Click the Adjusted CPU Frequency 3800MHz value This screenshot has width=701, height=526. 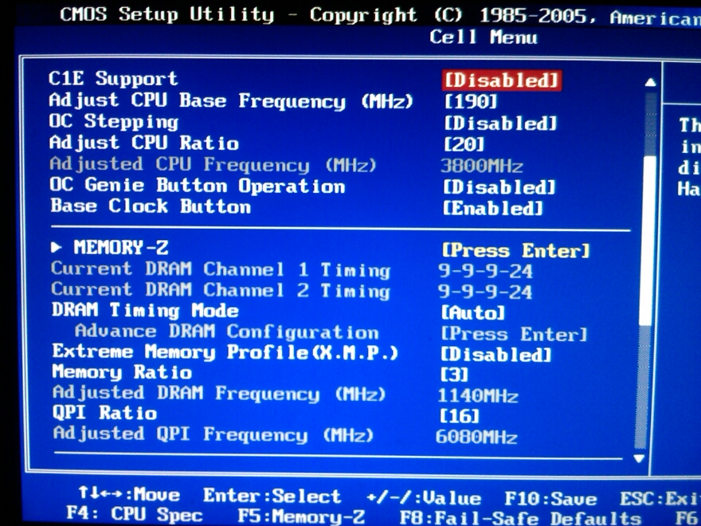click(x=482, y=166)
